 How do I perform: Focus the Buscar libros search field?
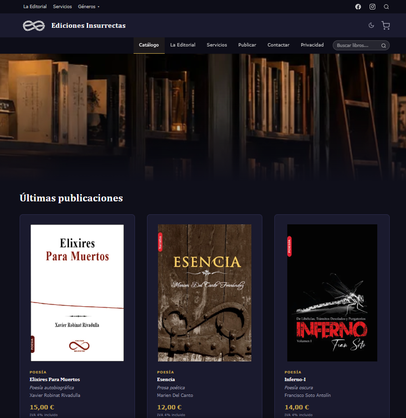coord(361,46)
